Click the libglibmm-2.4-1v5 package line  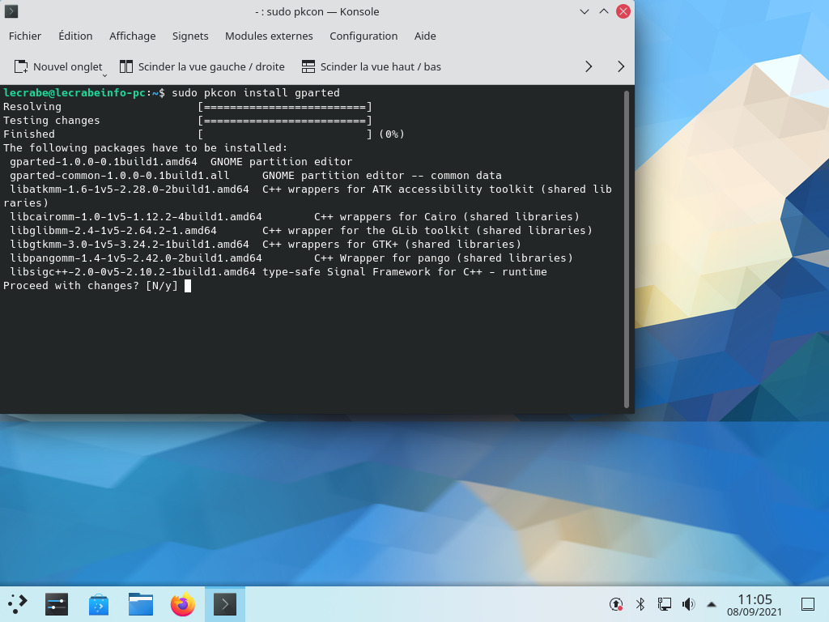coord(301,231)
